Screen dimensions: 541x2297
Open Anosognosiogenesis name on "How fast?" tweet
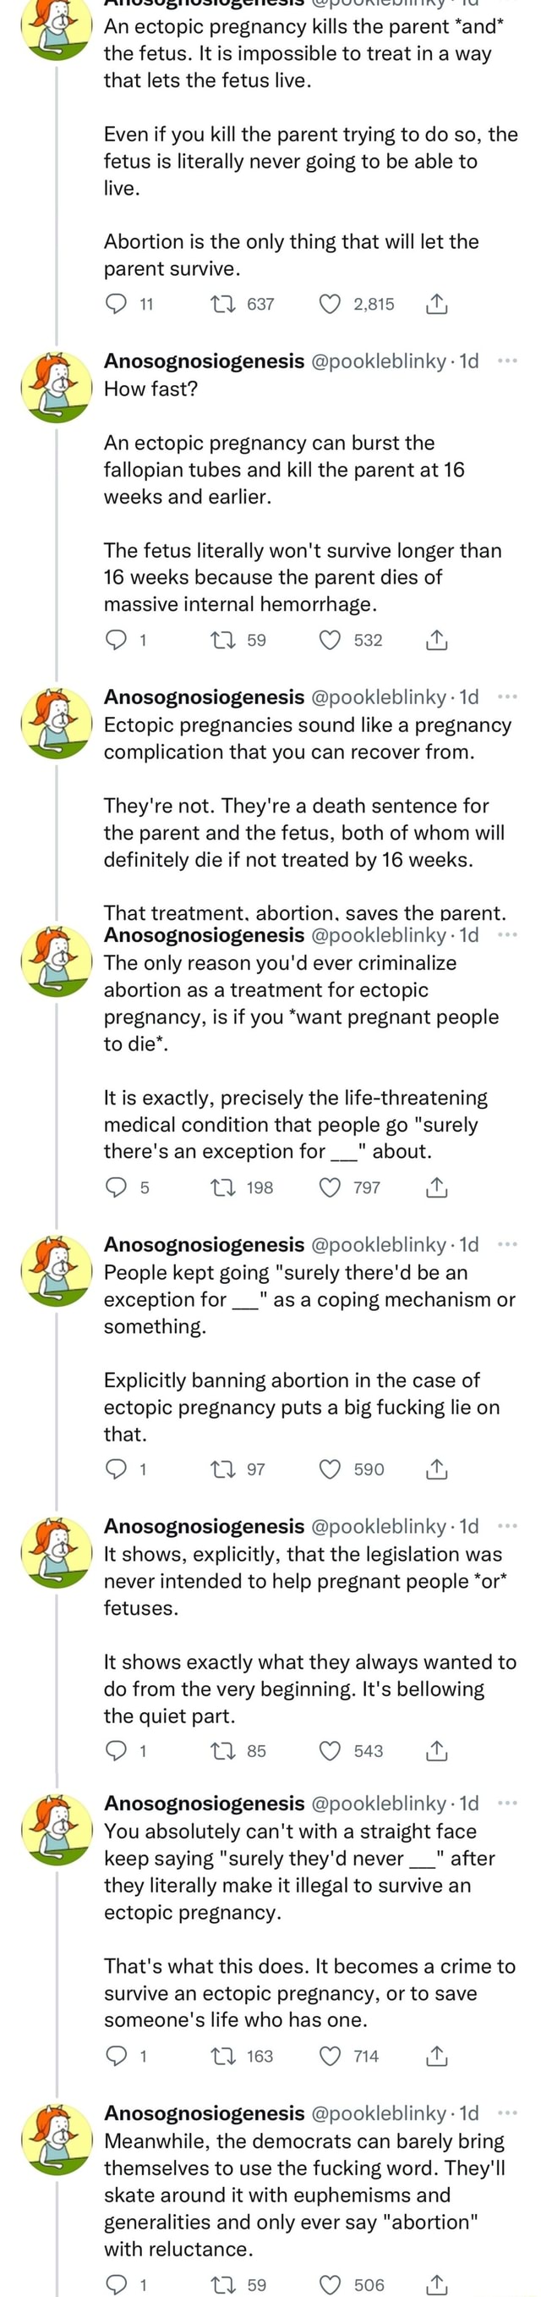203,361
